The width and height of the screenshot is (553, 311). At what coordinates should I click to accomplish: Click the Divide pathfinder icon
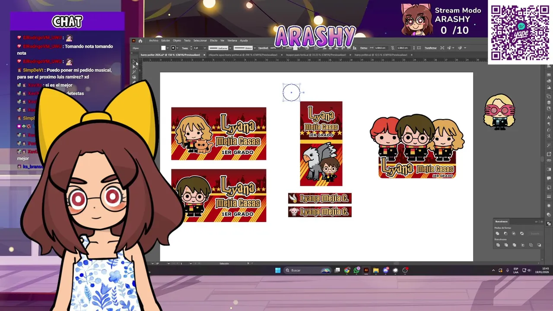coord(498,245)
